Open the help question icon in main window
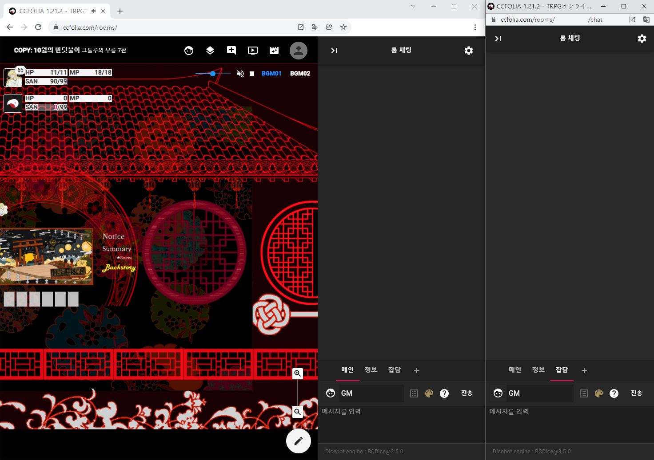 click(444, 393)
